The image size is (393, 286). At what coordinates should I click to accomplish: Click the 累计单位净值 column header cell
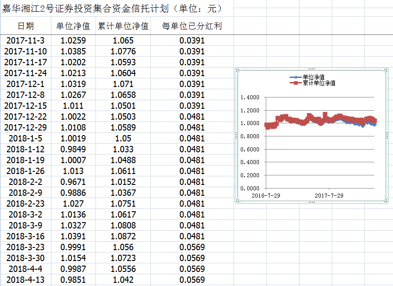point(123,26)
